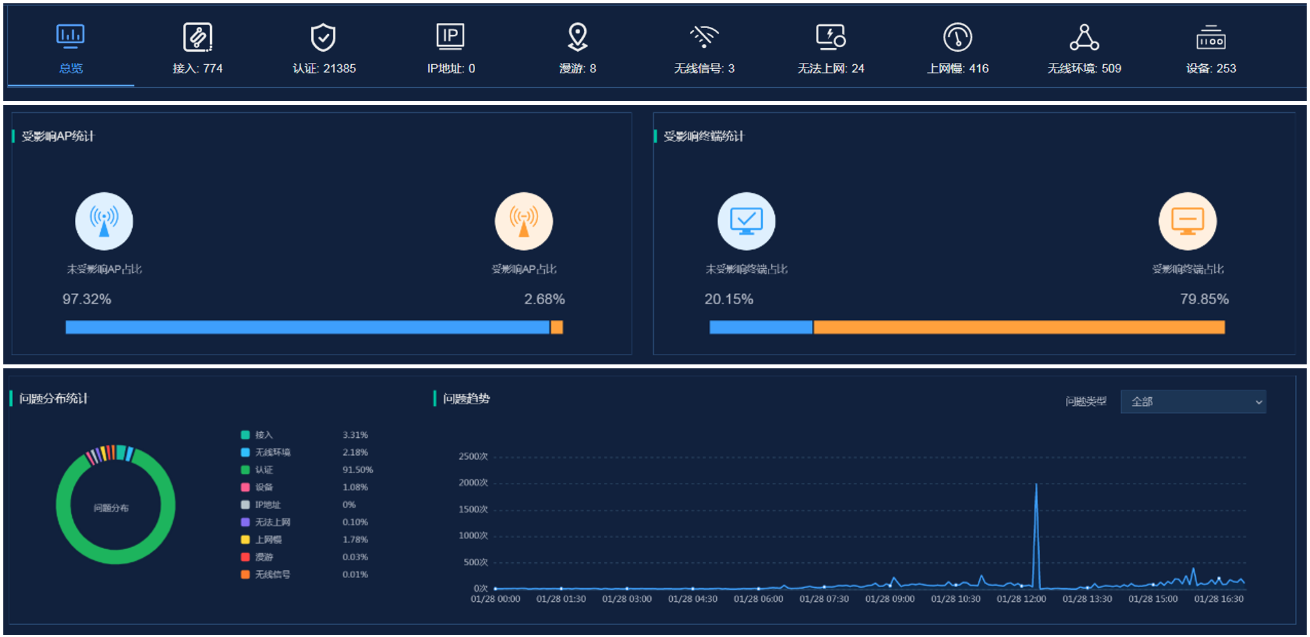Click the 01/28 16:30 axis label
This screenshot has height=637, width=1310.
[1219, 599]
